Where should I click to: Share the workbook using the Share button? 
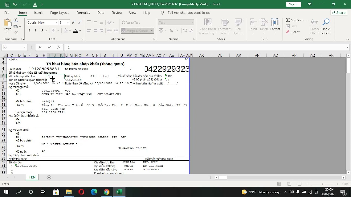click(339, 13)
